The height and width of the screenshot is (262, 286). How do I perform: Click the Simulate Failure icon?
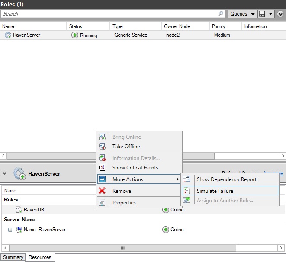[186, 191]
